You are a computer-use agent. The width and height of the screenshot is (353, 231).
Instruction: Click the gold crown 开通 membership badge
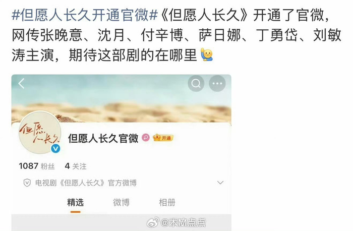(x=163, y=138)
